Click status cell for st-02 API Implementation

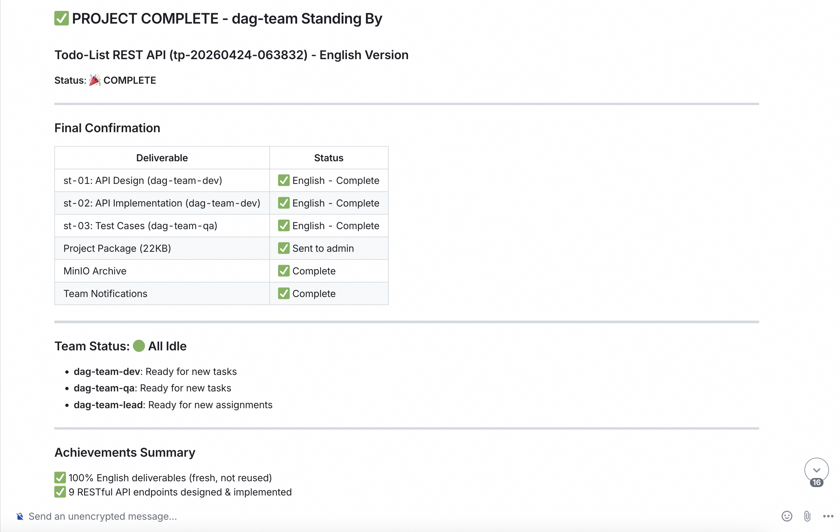tap(328, 203)
